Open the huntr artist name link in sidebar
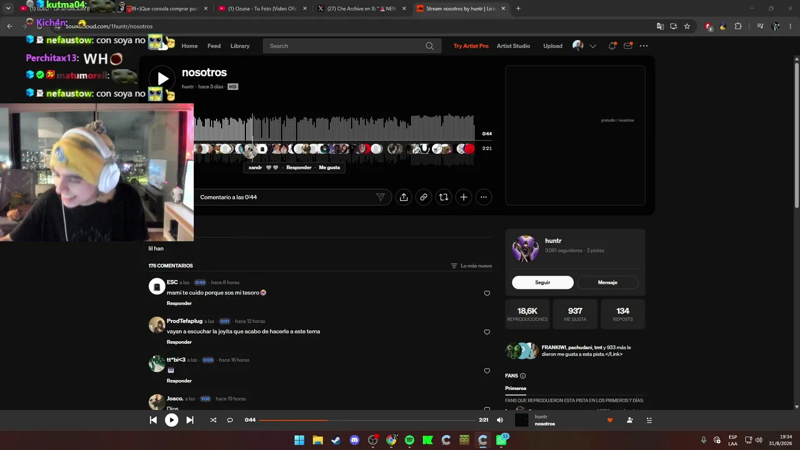This screenshot has height=450, width=800. [553, 241]
